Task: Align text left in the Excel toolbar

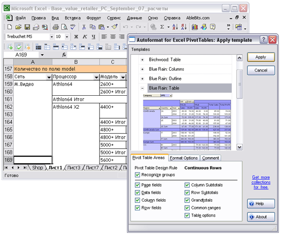Action: [x=104, y=37]
